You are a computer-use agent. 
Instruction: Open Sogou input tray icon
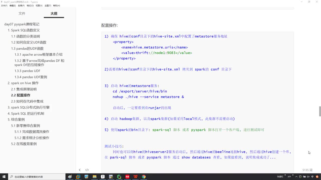(x=317, y=176)
